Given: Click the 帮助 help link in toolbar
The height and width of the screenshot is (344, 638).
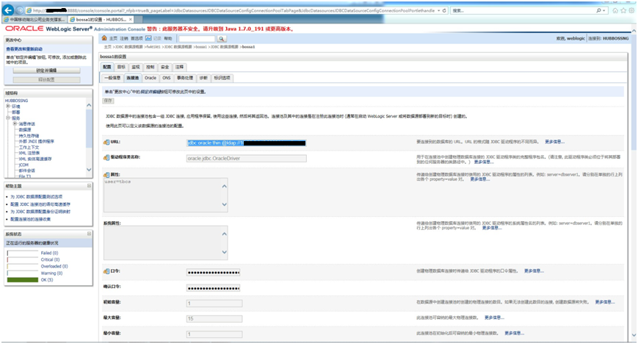Looking at the screenshot, I should click(x=168, y=39).
